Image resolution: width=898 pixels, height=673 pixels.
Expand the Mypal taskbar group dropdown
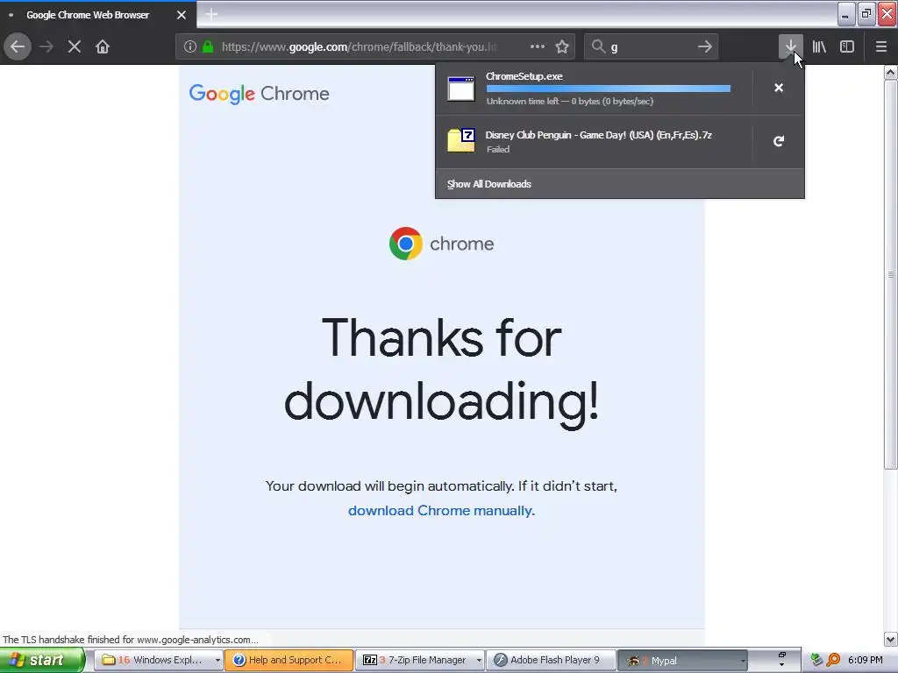click(x=743, y=661)
